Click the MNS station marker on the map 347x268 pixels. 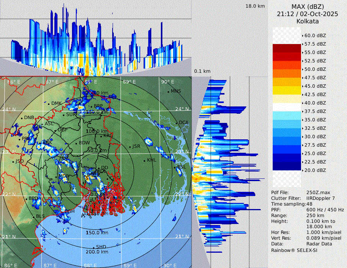[168, 91]
